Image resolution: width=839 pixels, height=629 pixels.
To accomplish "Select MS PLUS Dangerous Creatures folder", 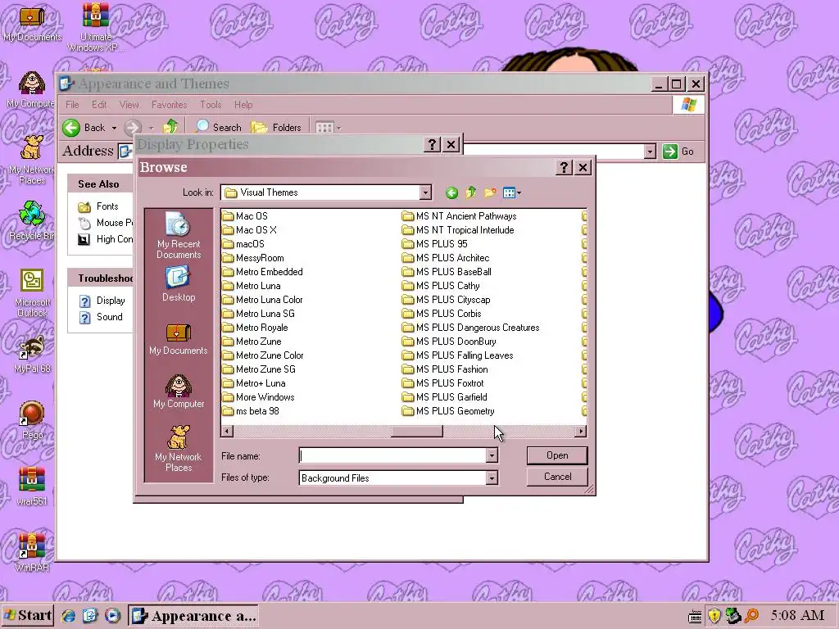I will [471, 328].
